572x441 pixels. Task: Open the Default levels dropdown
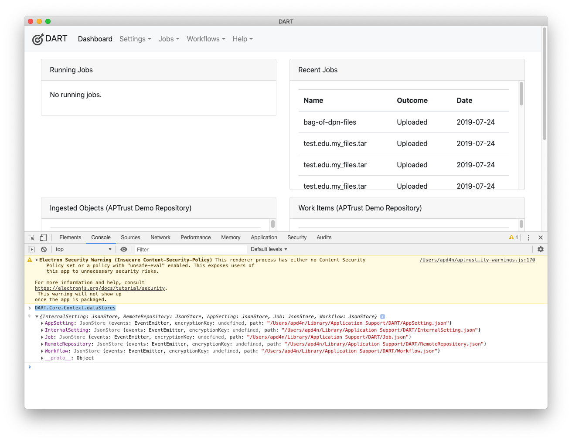point(269,249)
